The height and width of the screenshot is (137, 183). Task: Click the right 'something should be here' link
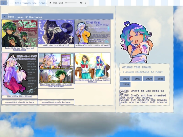pyautogui.click(x=56, y=102)
